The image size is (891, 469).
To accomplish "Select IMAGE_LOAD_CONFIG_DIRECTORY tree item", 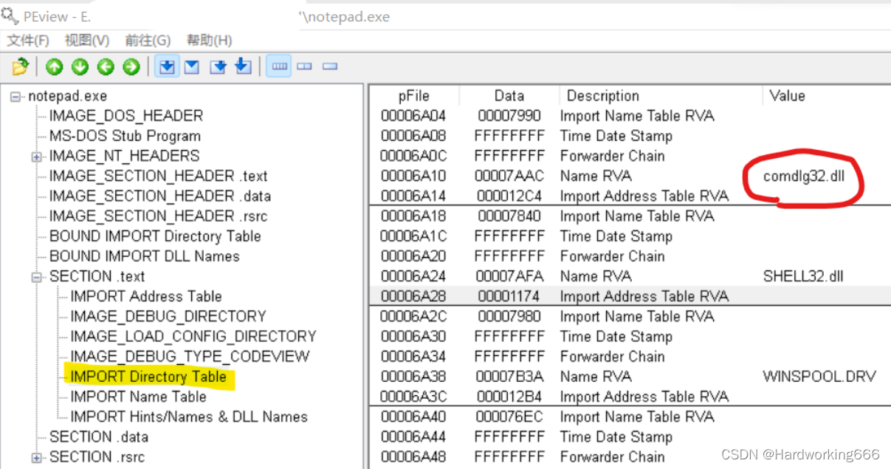I will point(193,336).
